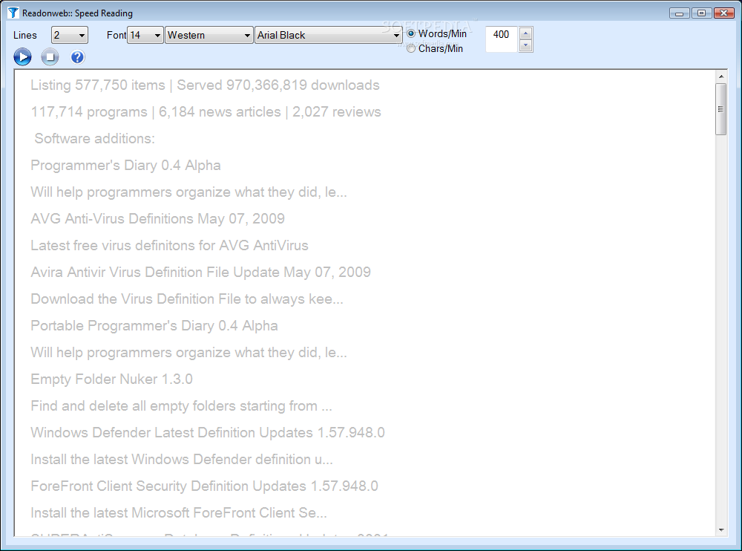
Task: Click 'ForeFront Client Security Definition Updates 1.57.948.0'
Action: 205,486
